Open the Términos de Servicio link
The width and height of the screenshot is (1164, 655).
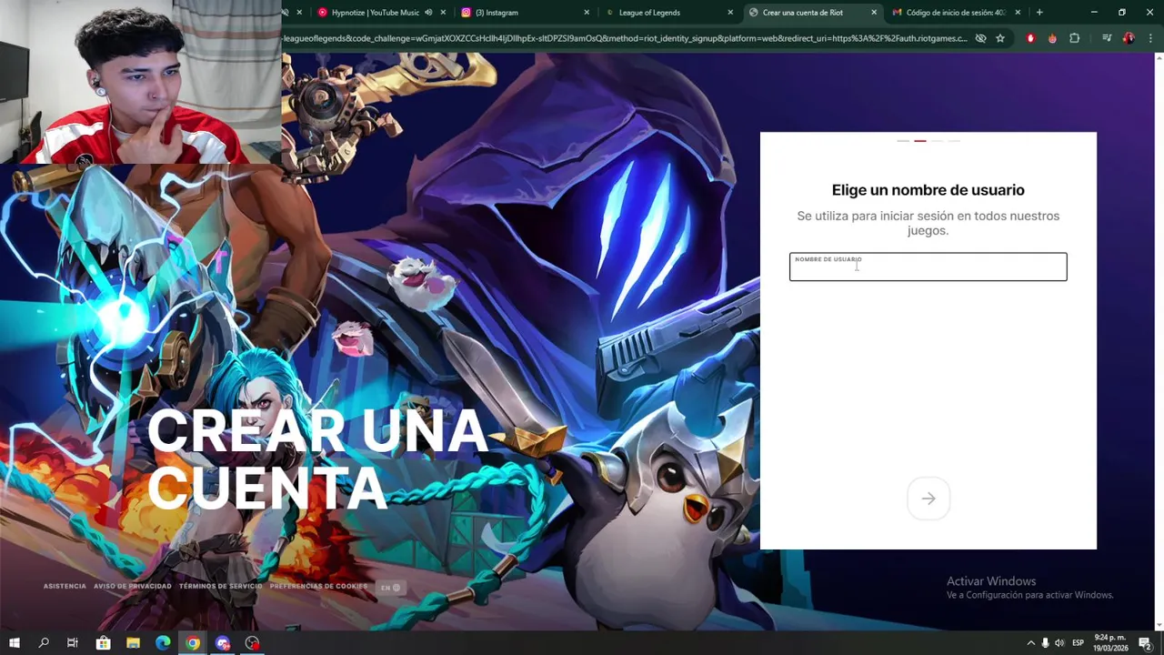click(221, 587)
